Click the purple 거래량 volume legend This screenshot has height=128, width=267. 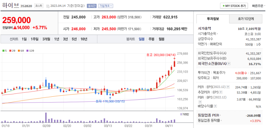coord(184,115)
